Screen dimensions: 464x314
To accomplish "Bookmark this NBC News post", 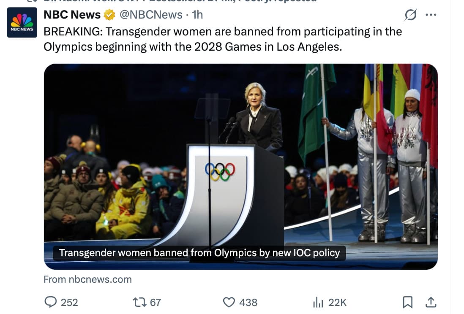I will 407,302.
